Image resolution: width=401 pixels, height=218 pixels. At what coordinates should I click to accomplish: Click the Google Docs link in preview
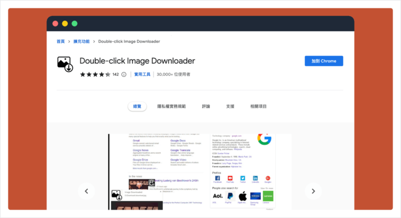(178, 141)
